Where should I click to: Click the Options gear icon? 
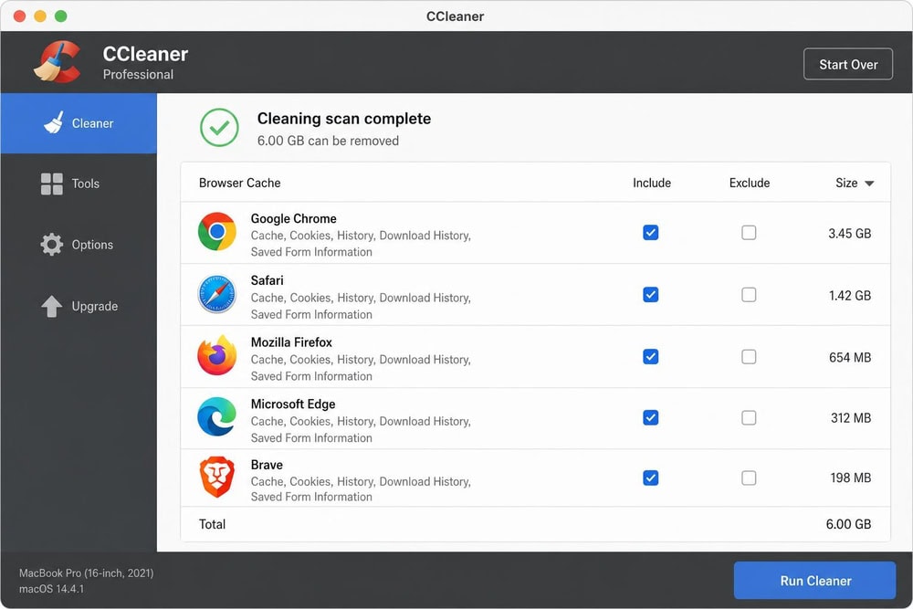click(52, 245)
